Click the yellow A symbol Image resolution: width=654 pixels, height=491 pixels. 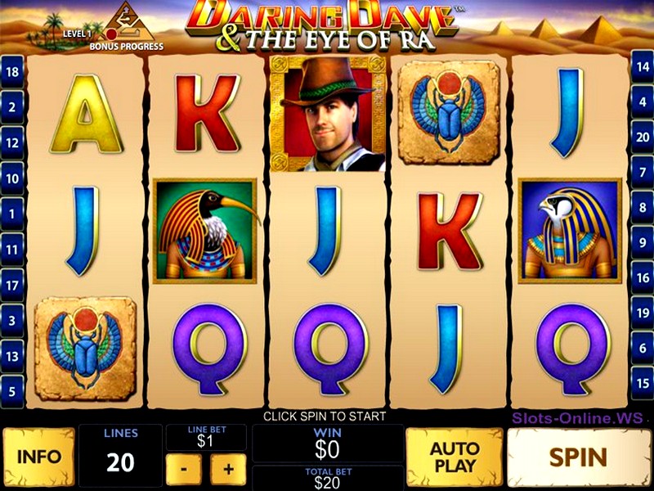click(x=87, y=114)
